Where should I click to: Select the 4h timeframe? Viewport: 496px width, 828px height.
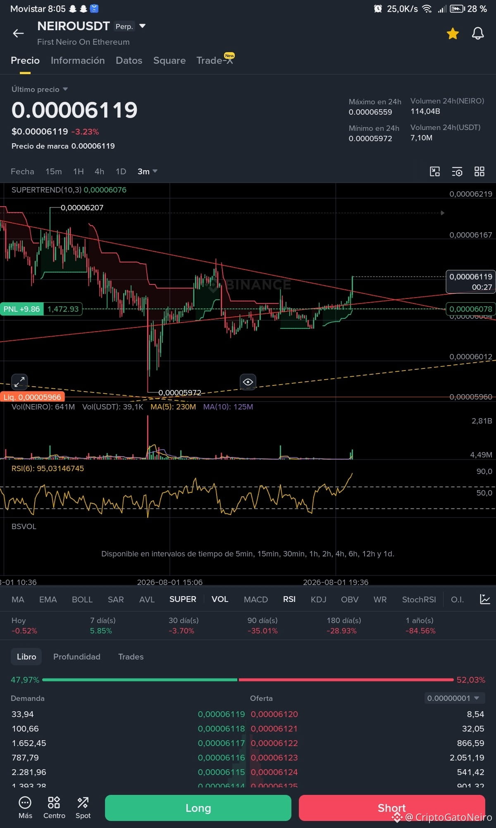click(99, 171)
